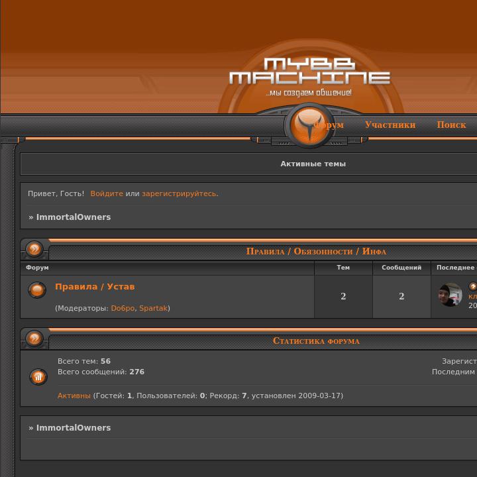The image size is (477, 477).
Task: Click the Привет, Гость! greeting text
Action: pos(56,193)
